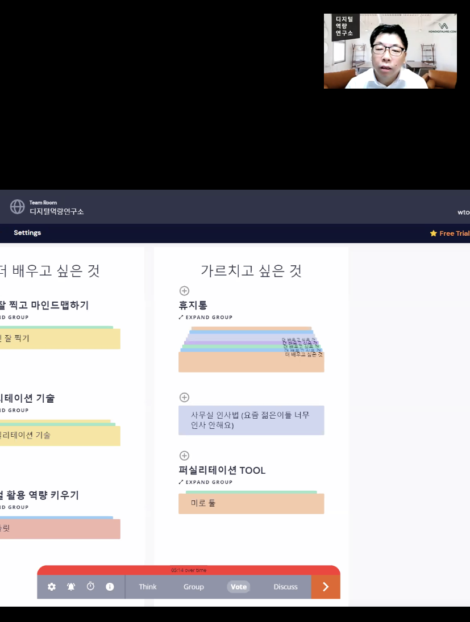The image size is (470, 622).
Task: Select the yellow 잘 찍기 card
Action: (x=60, y=339)
